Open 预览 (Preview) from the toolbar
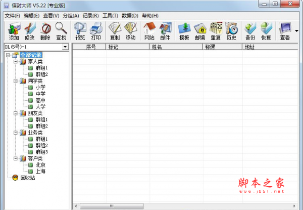The image size is (303, 210). (80, 31)
